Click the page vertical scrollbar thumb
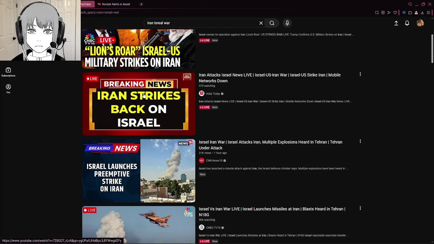The height and width of the screenshot is (244, 434). click(432, 48)
